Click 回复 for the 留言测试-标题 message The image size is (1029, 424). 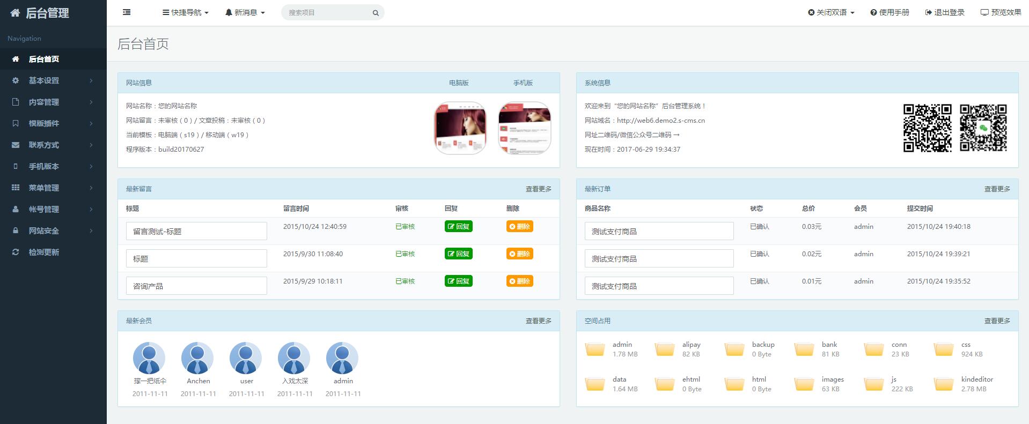click(458, 227)
